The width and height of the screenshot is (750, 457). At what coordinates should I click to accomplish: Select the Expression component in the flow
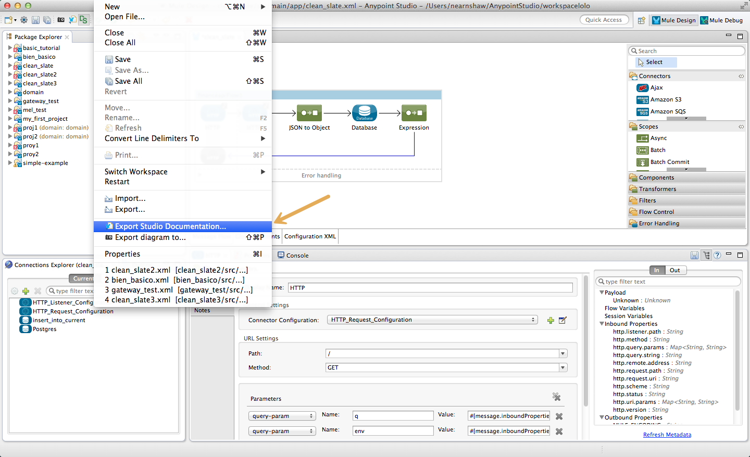coord(414,113)
